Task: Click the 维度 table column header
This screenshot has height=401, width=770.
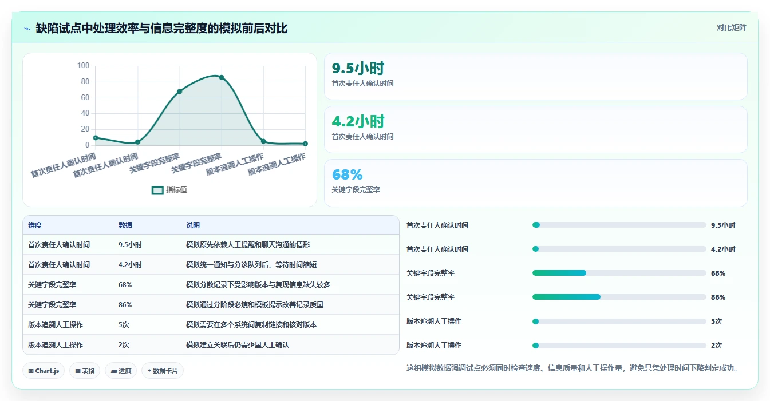Action: point(35,225)
